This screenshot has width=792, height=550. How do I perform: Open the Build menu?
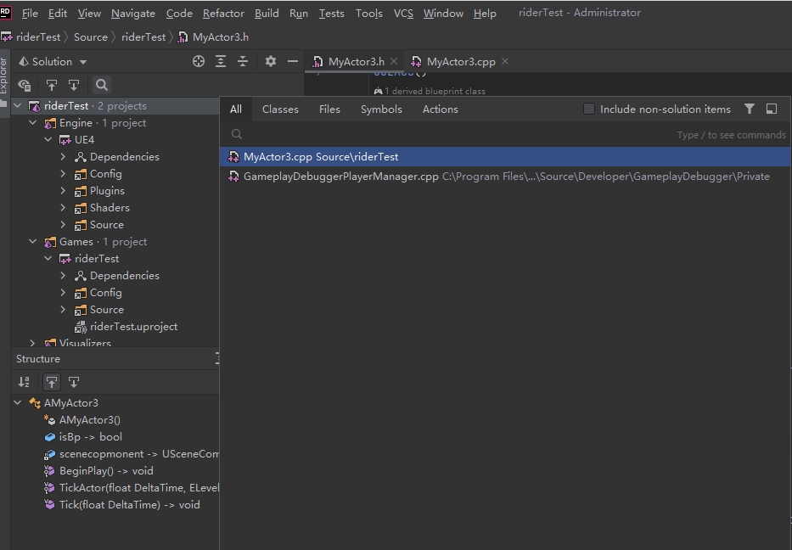click(267, 14)
